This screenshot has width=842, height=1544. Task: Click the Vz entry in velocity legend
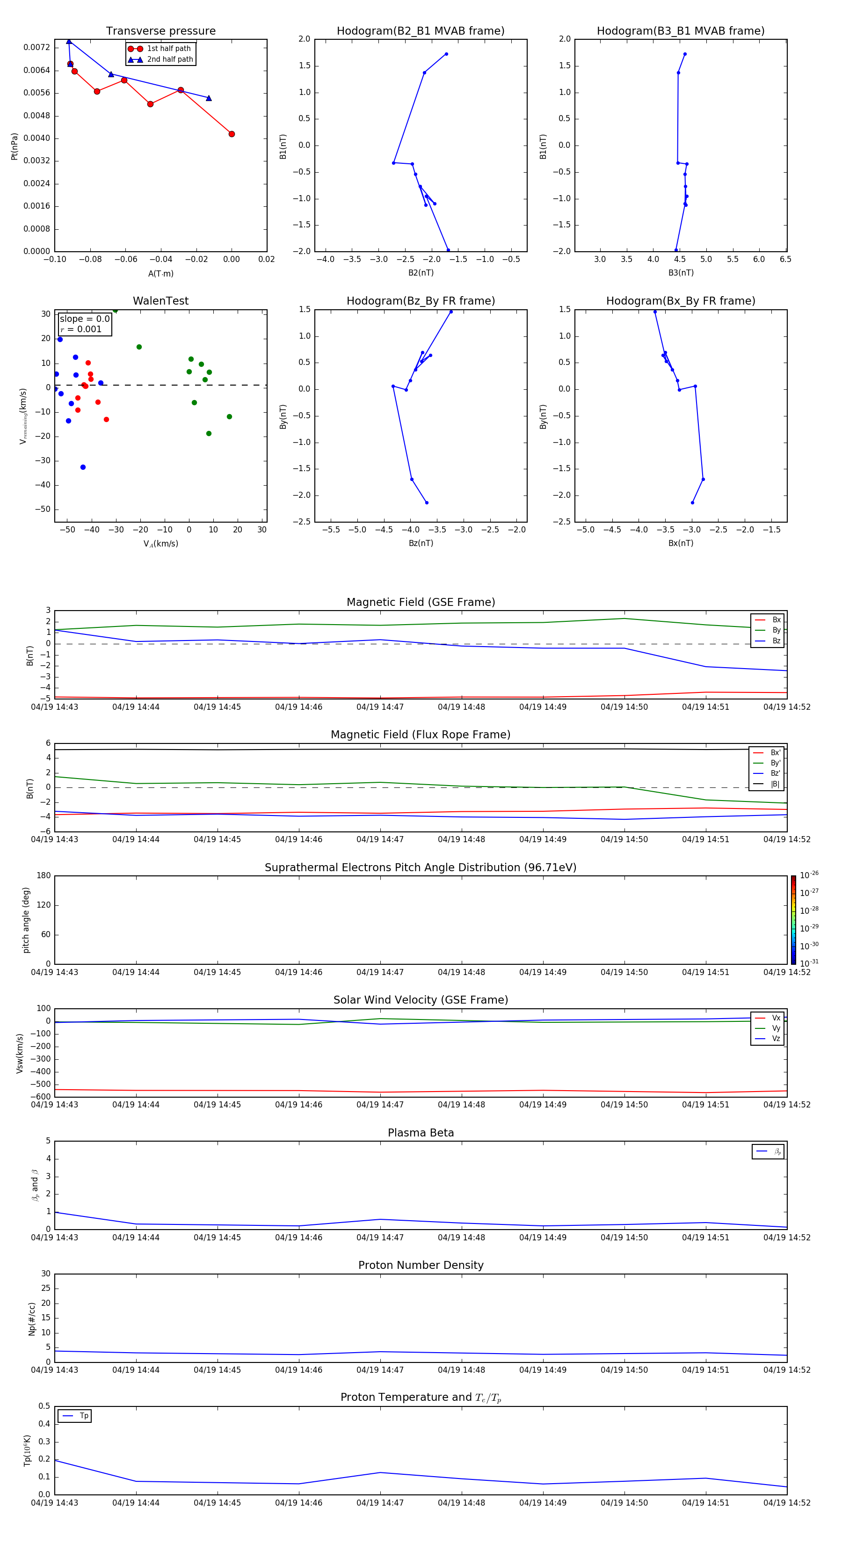tap(768, 1039)
